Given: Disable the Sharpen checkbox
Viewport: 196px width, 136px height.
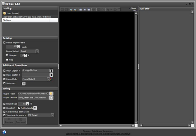Looking at the screenshot, I should (7, 55).
